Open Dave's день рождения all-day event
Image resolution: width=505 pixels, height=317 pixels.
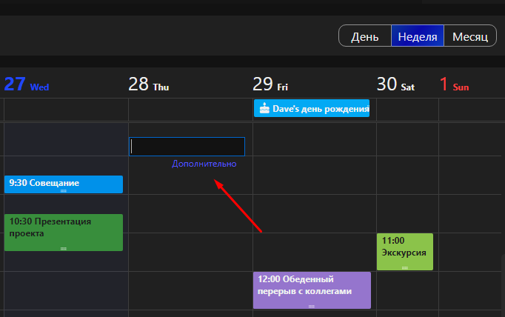click(x=312, y=108)
